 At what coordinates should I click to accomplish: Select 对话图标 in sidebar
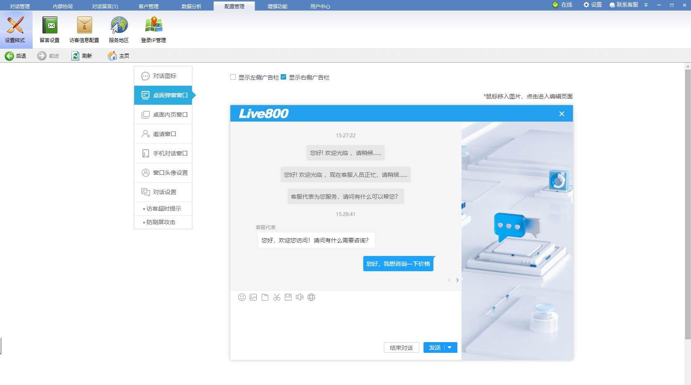pyautogui.click(x=163, y=76)
